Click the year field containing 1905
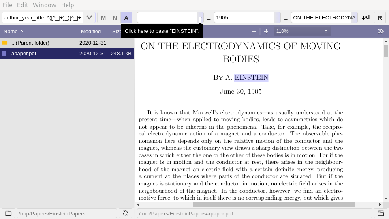This screenshot has height=219, width=389. click(x=244, y=17)
